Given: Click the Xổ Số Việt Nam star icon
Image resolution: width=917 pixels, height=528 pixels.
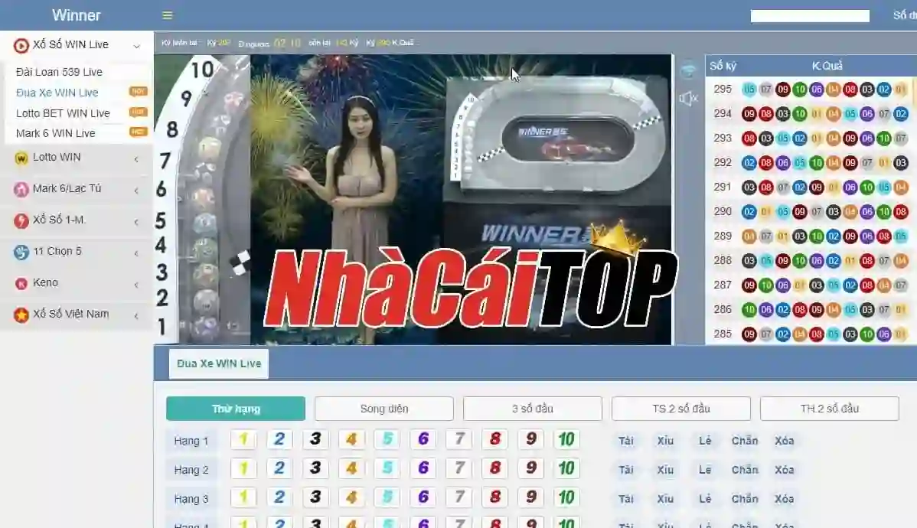Looking at the screenshot, I should [x=21, y=315].
